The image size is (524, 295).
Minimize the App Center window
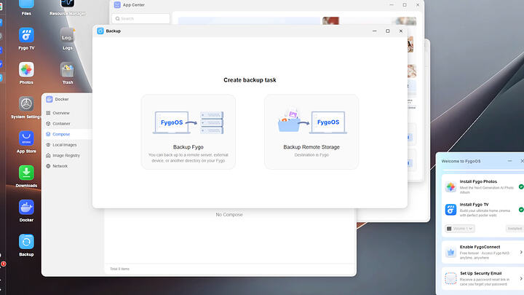tap(392, 5)
